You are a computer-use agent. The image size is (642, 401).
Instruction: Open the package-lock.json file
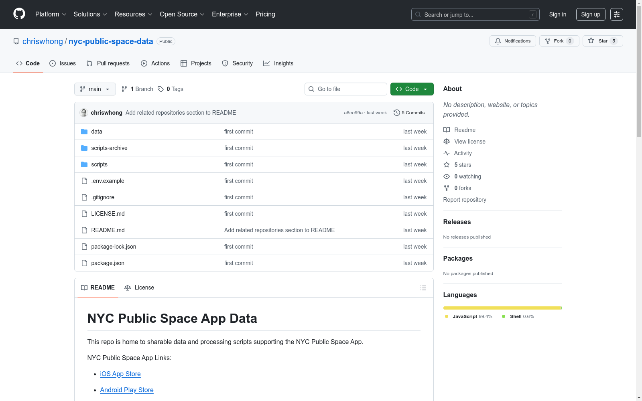point(114,247)
